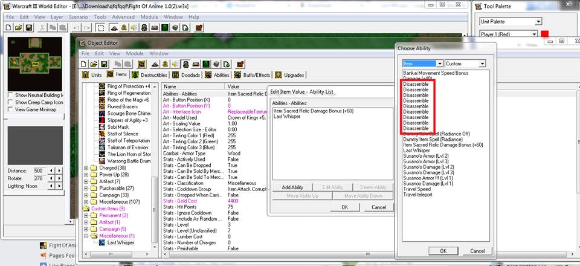Open the Player 1 (Red) dropdown
Viewport: 580px width, 266px height.
(533, 34)
